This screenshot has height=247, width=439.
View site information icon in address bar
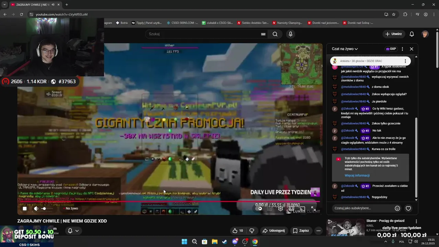tap(31, 14)
